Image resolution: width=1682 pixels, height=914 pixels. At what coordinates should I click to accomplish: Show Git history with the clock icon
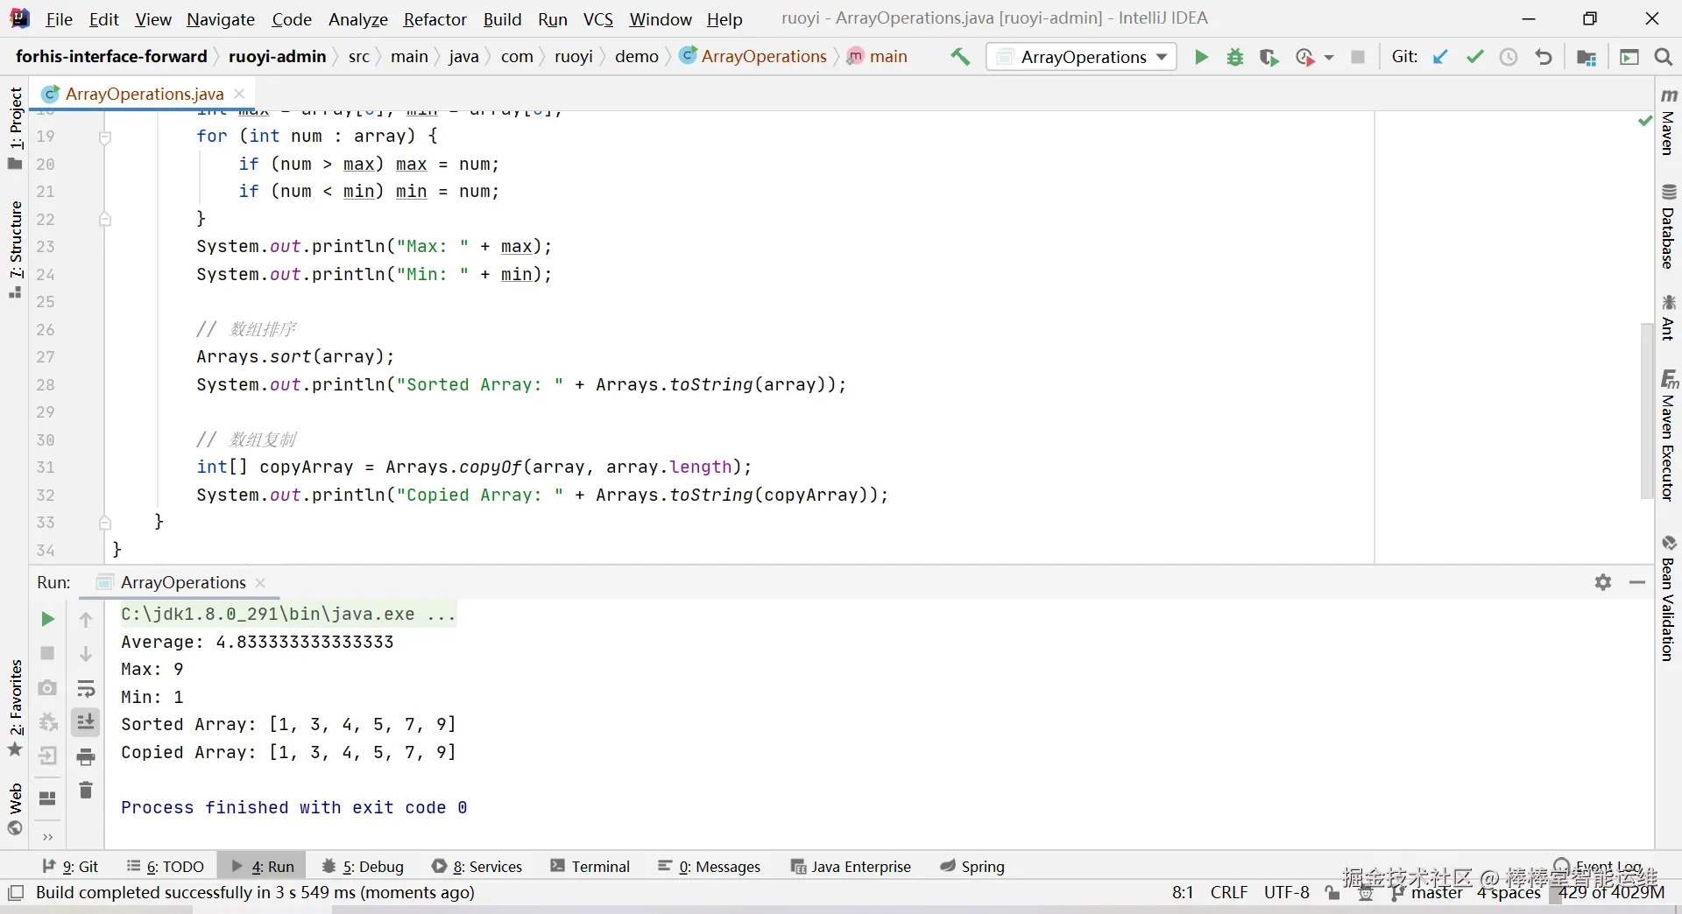coord(1509,57)
